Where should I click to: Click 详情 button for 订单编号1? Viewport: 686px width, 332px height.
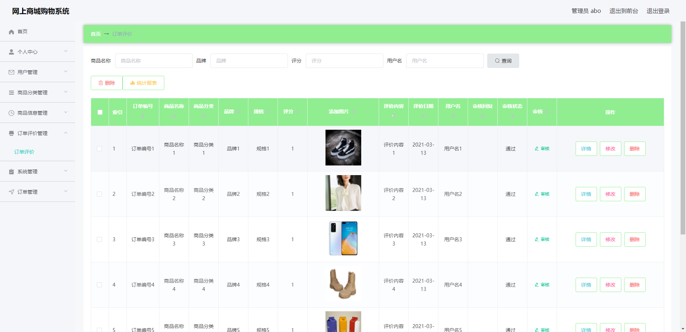tap(586, 149)
